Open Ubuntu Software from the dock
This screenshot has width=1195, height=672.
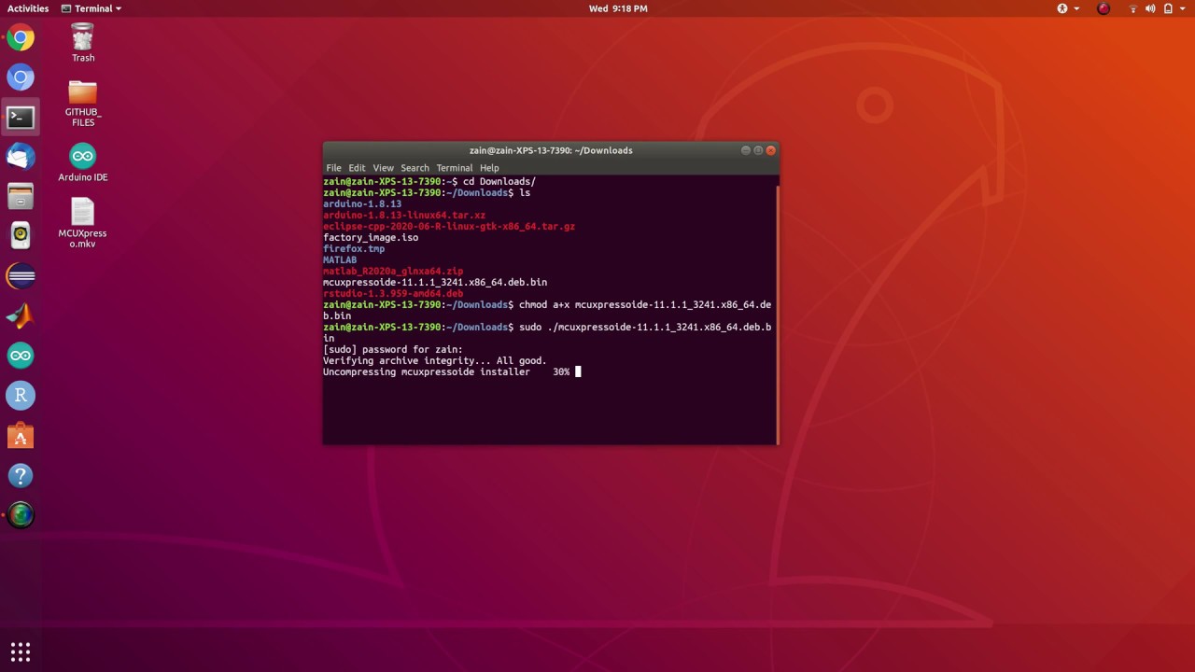click(21, 436)
